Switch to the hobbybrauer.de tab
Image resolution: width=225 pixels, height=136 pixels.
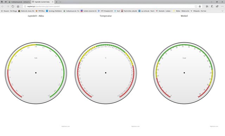19,2
